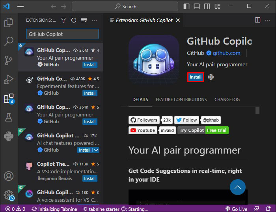Click the title bar Search field
This screenshot has height=212, width=276.
coord(125,7)
